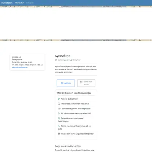
Task: Click the map icon beside Hålla reda på
Action: pyautogui.click(x=59, y=104)
